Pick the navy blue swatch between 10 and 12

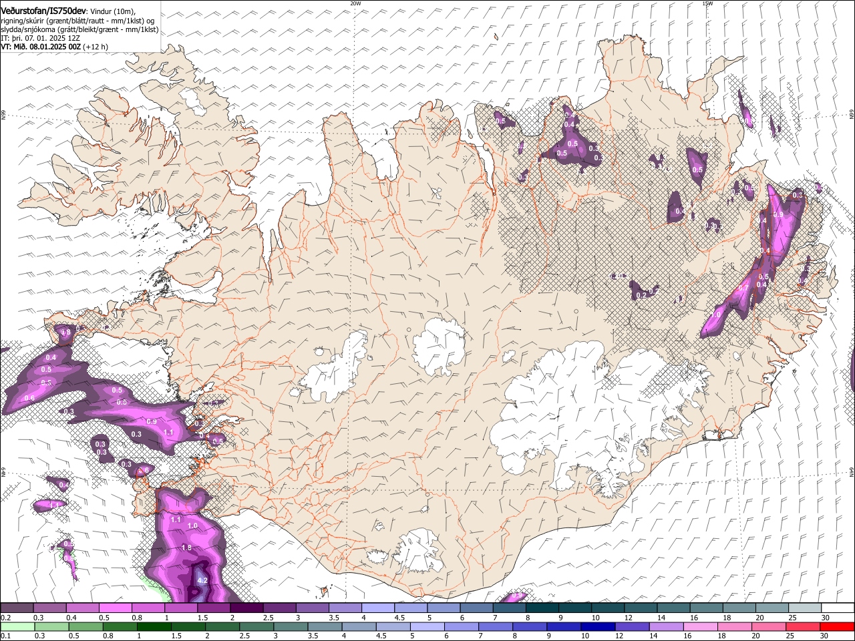[x=598, y=626]
